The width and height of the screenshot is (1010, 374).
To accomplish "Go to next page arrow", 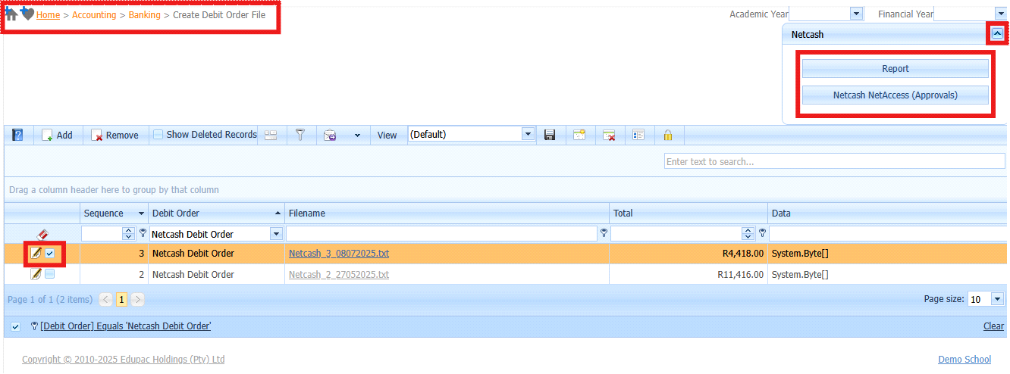I will point(138,300).
